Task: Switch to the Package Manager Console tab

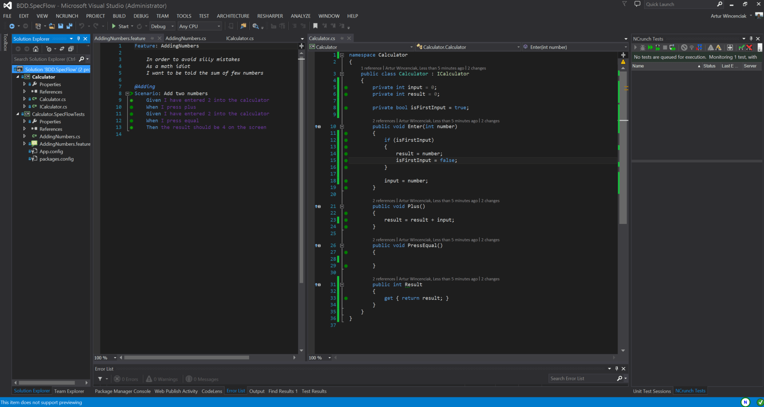Action: point(123,391)
